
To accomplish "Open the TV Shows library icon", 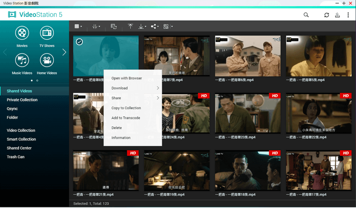I will (47, 33).
